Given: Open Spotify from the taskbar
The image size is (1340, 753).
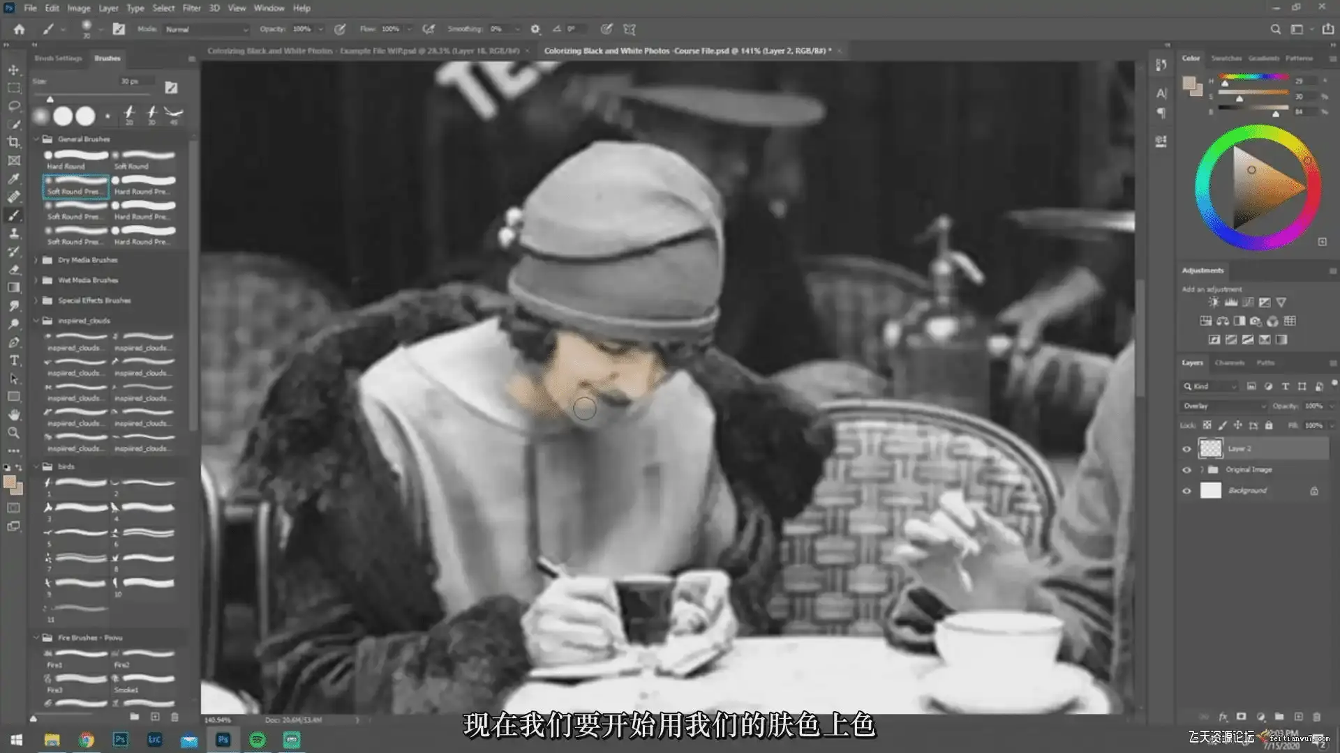Looking at the screenshot, I should [258, 740].
